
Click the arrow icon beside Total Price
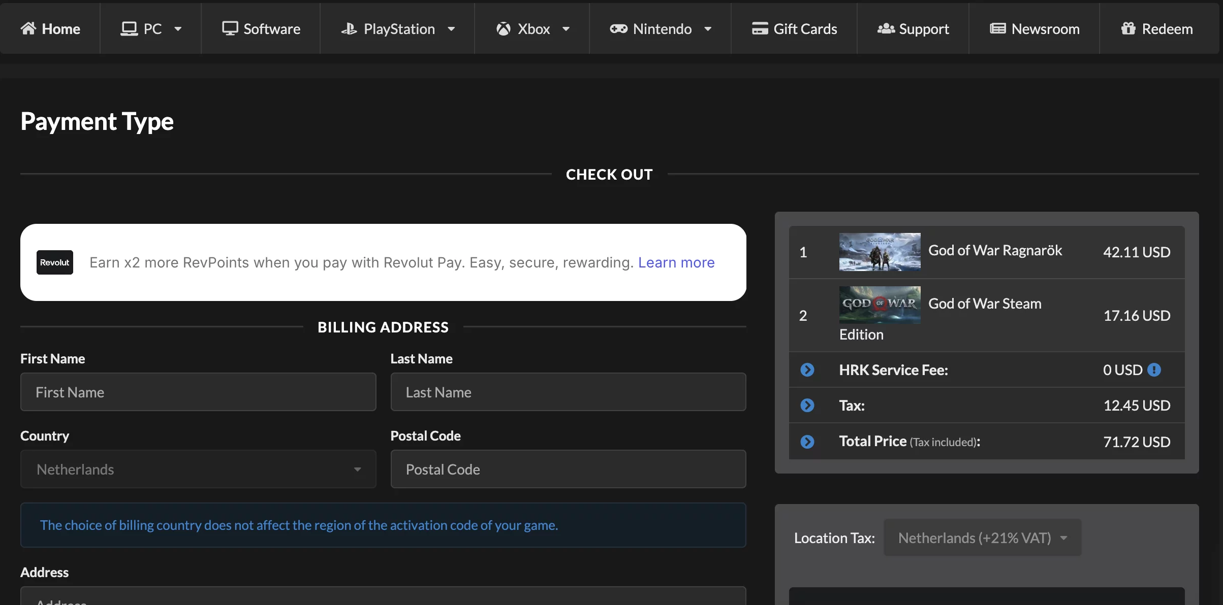click(x=807, y=442)
